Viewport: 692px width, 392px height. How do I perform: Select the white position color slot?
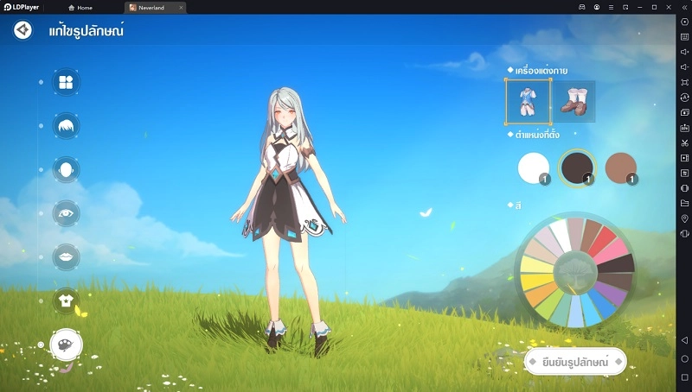click(x=534, y=168)
